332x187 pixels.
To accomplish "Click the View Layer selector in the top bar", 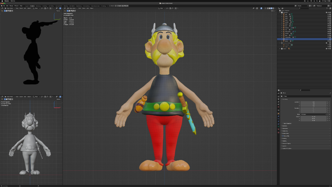I will tap(320, 6).
